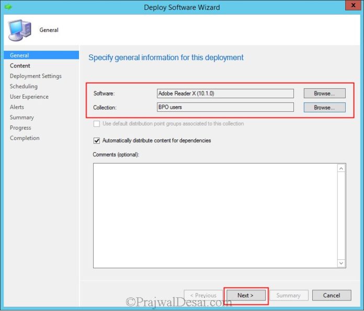Click the green arrow wizard title icon

[8, 7]
